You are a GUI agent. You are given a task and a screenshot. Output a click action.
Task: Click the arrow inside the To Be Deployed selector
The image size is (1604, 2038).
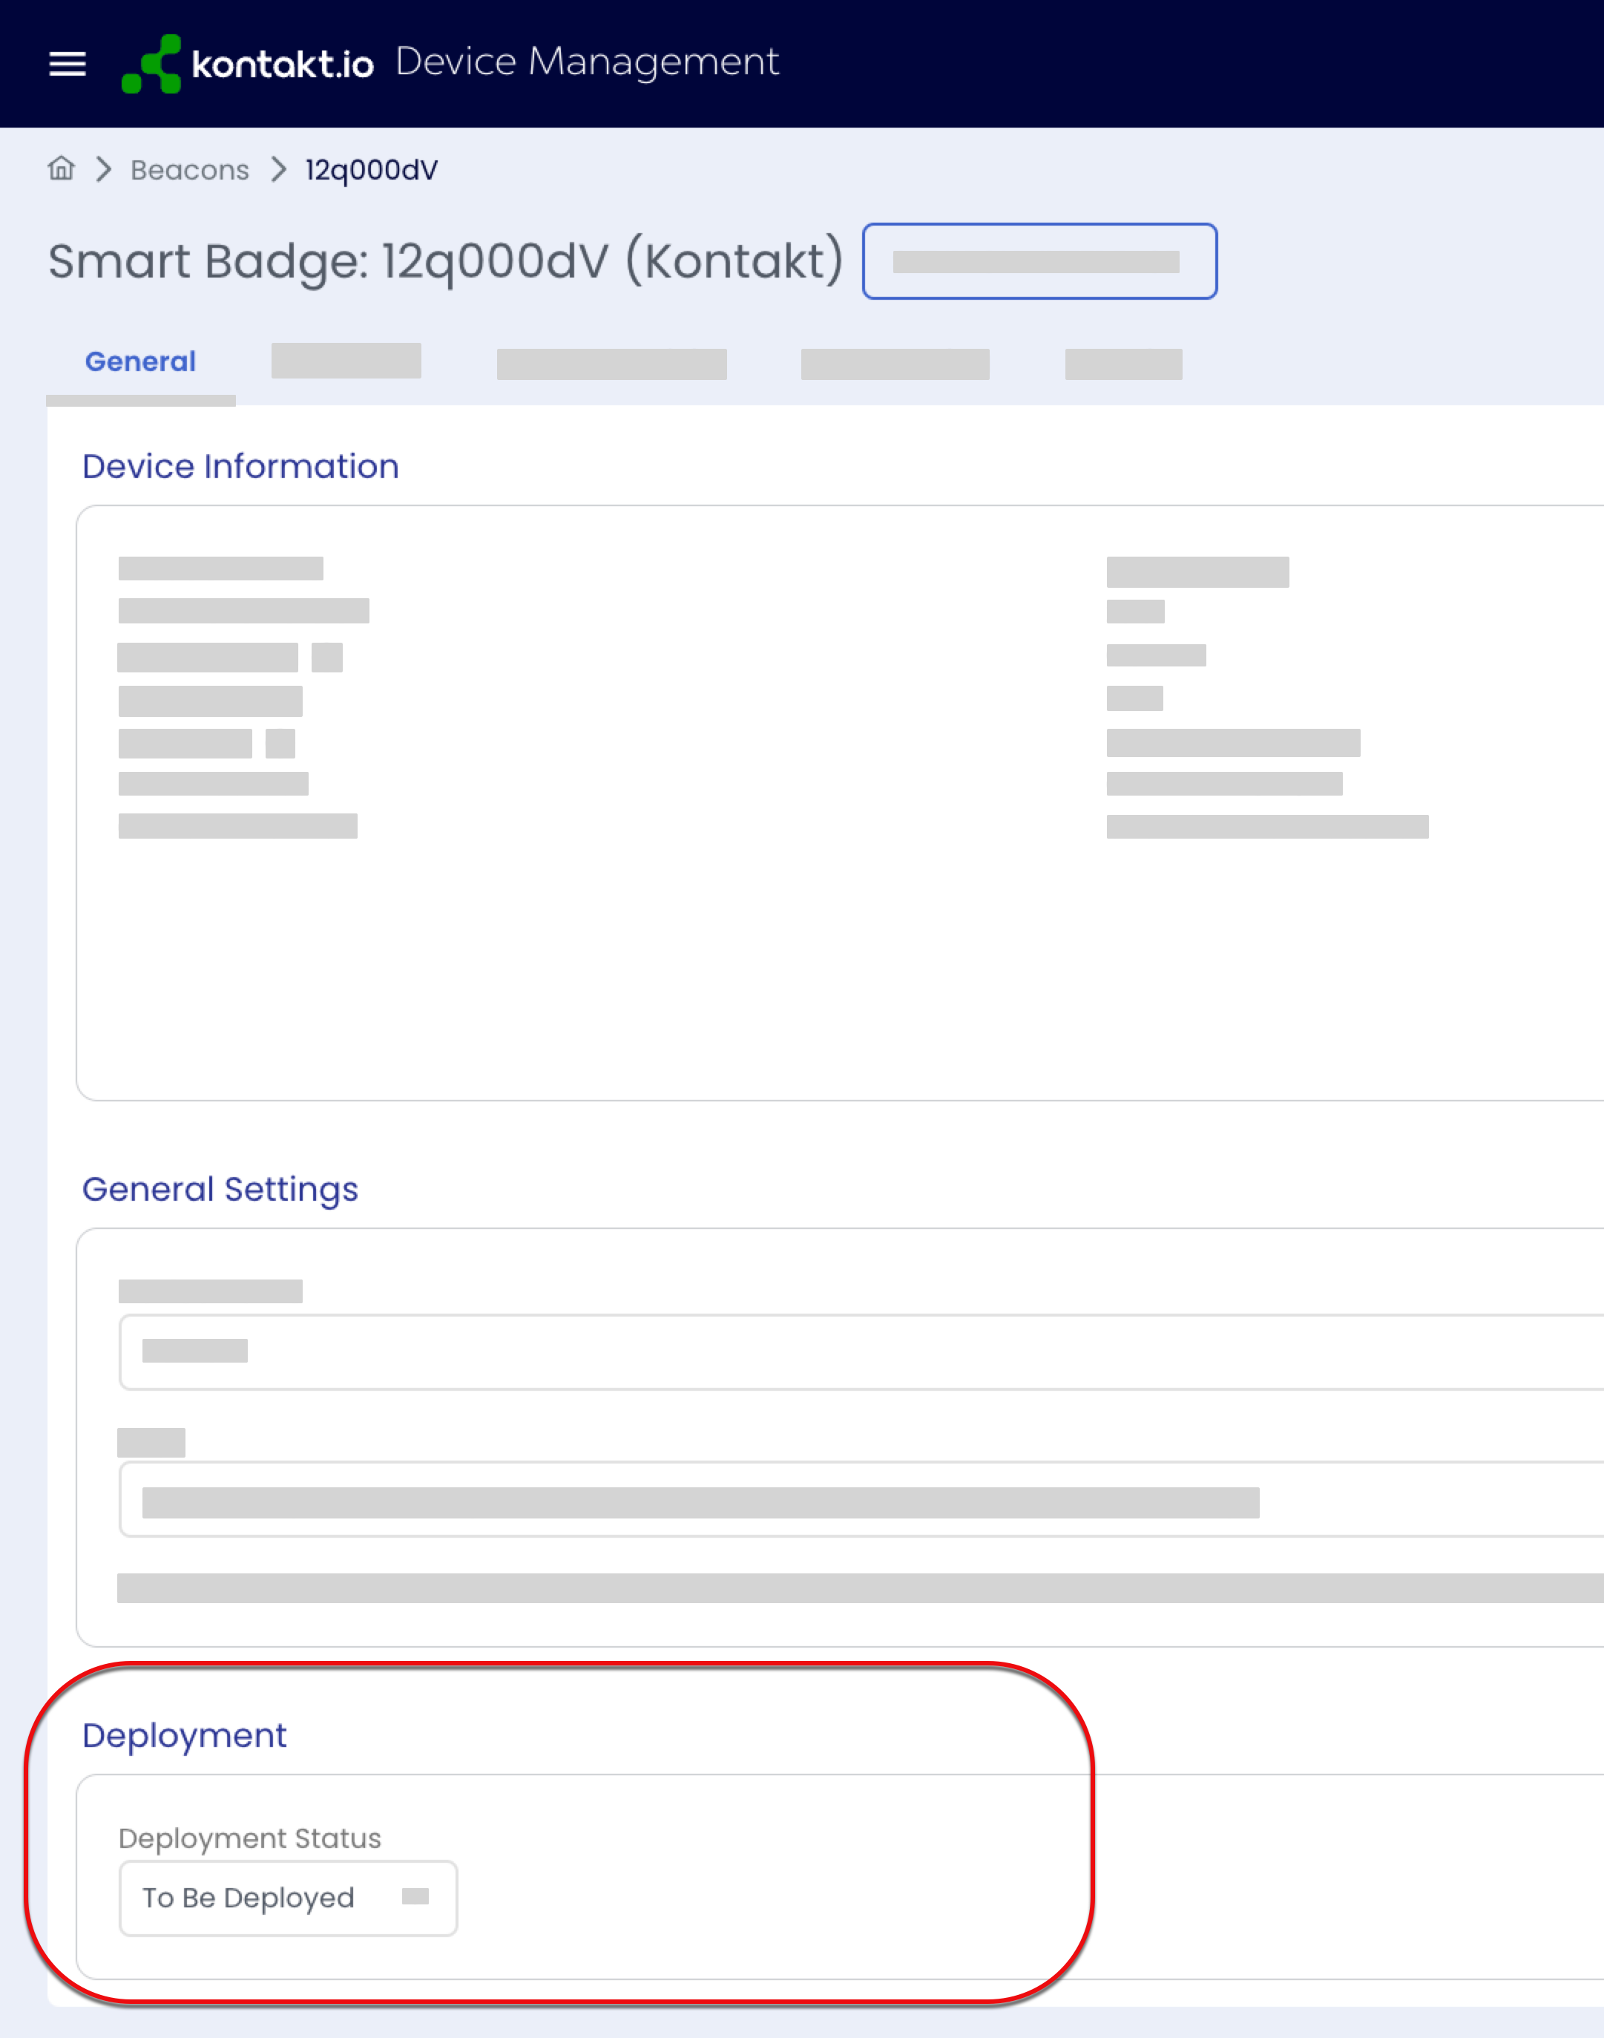tap(415, 1896)
